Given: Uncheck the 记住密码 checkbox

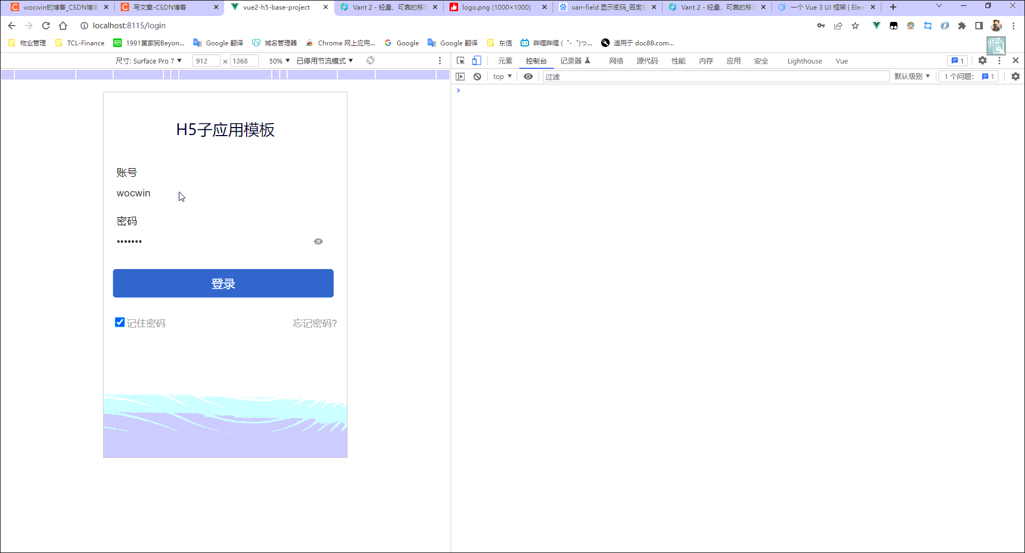Looking at the screenshot, I should coord(120,322).
